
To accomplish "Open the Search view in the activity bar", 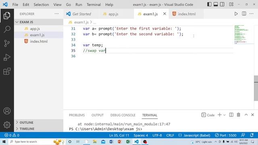I will click(7, 29).
